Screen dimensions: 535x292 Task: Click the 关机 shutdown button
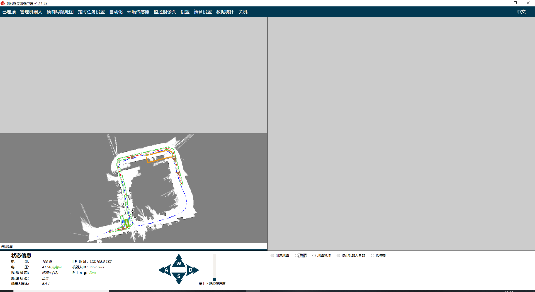pos(243,12)
